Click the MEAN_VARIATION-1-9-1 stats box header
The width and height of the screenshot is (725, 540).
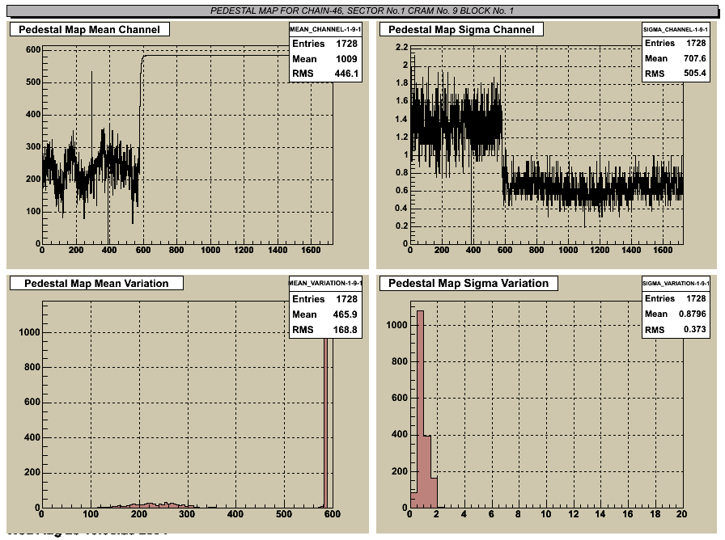325,283
